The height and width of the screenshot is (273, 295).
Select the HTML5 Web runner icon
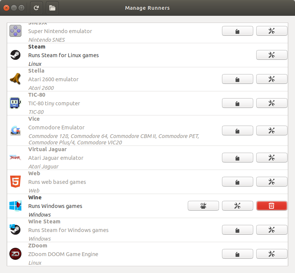(x=15, y=182)
